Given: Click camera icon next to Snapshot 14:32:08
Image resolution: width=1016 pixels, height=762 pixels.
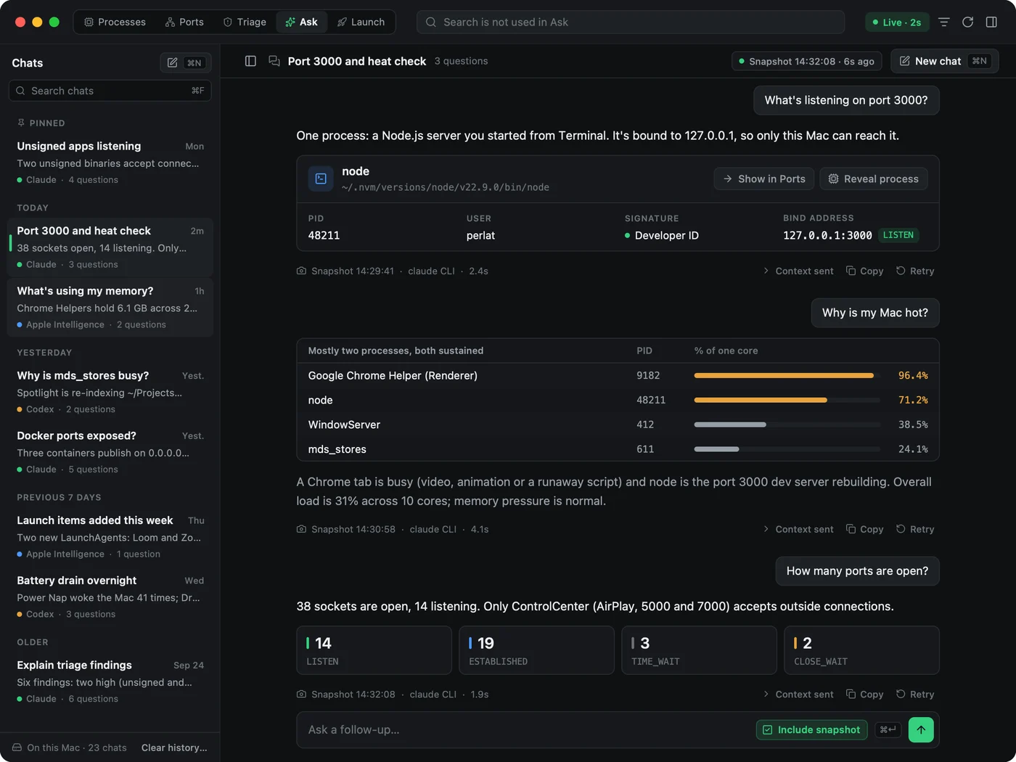Looking at the screenshot, I should [x=301, y=695].
